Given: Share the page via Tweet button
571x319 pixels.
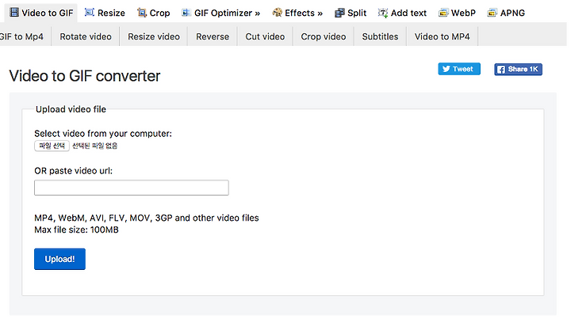Looking at the screenshot, I should pos(459,69).
